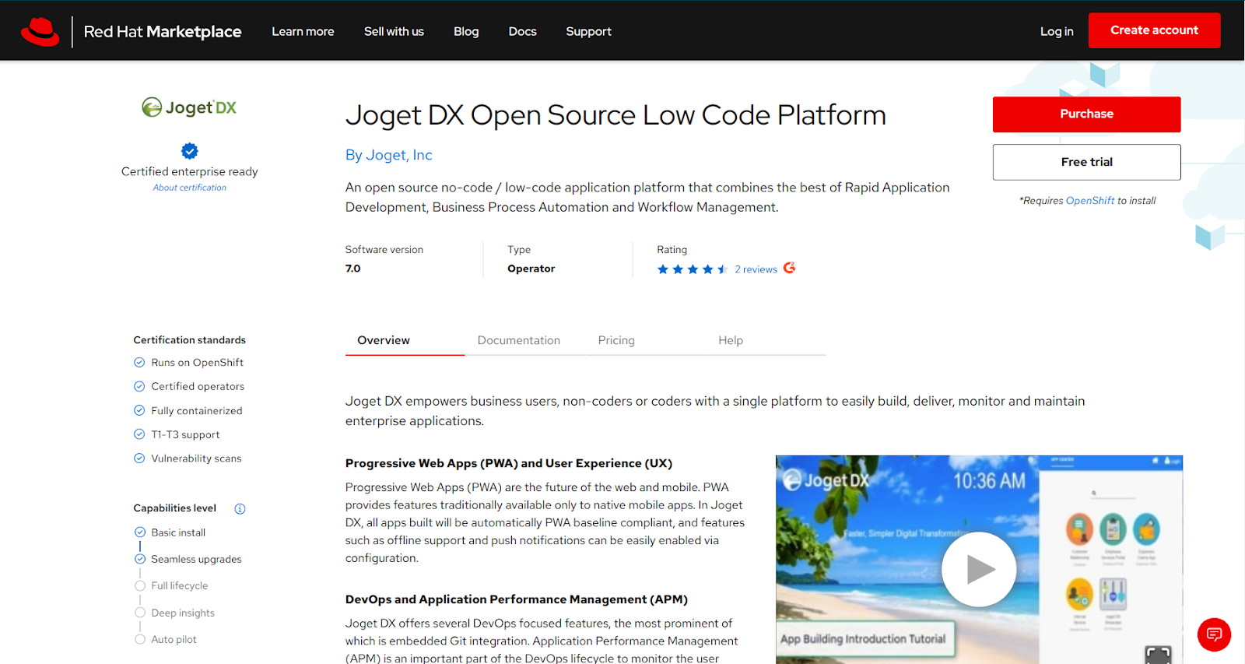Click the Deep insights level marker
Screen dimensions: 1245x664
140,613
